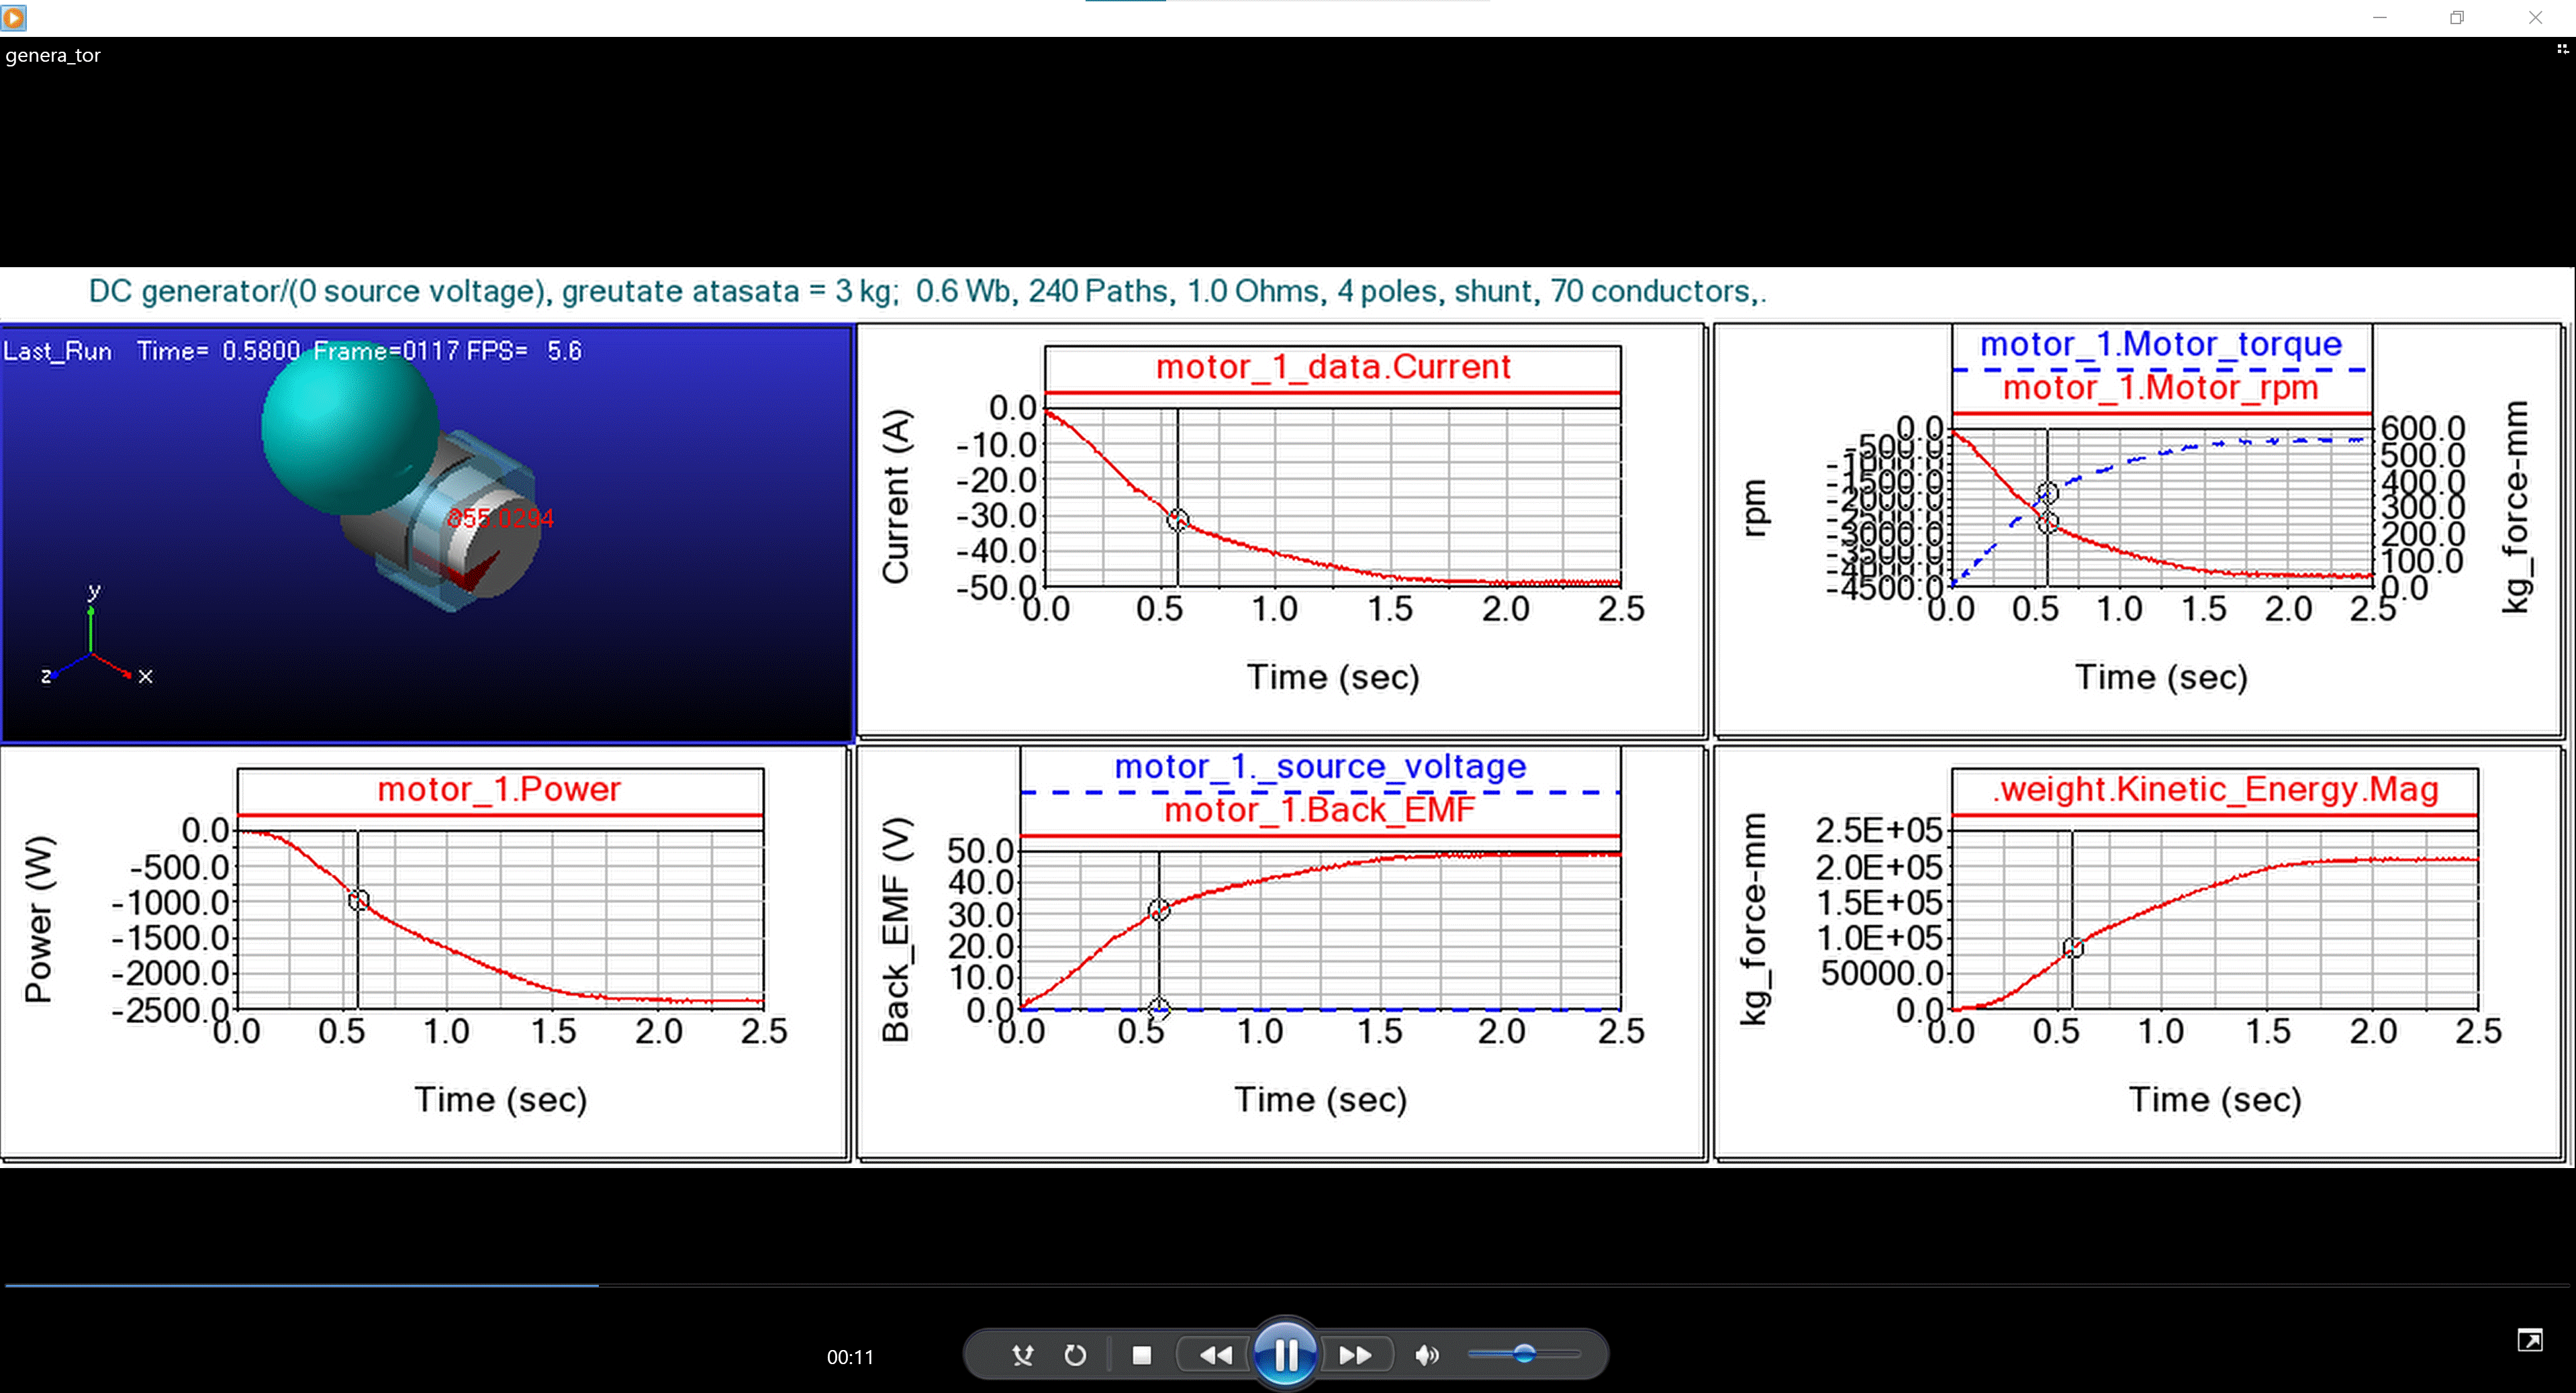Click the weight Kinetic_Energy plot legend
The height and width of the screenshot is (1393, 2576).
(x=2214, y=789)
